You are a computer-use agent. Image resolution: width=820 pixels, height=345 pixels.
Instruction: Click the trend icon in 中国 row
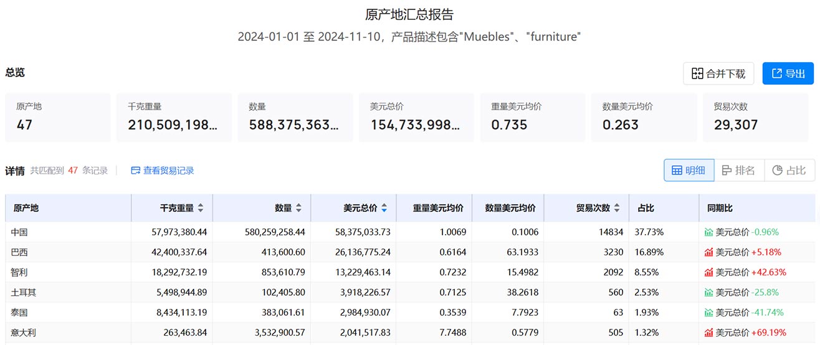[708, 232]
